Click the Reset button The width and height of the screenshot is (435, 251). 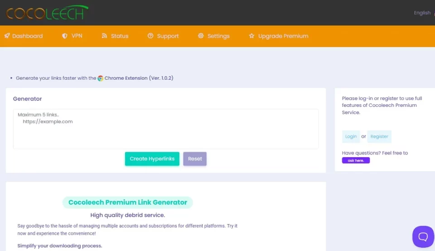(195, 159)
